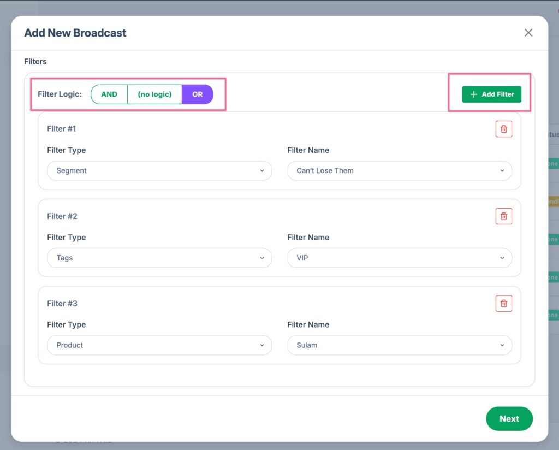This screenshot has height=450, width=559.
Task: Click chevron arrow on VIP dropdown
Action: pyautogui.click(x=502, y=258)
